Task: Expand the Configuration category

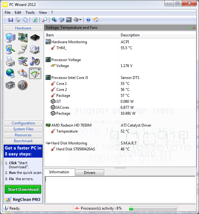Action: 23,123
